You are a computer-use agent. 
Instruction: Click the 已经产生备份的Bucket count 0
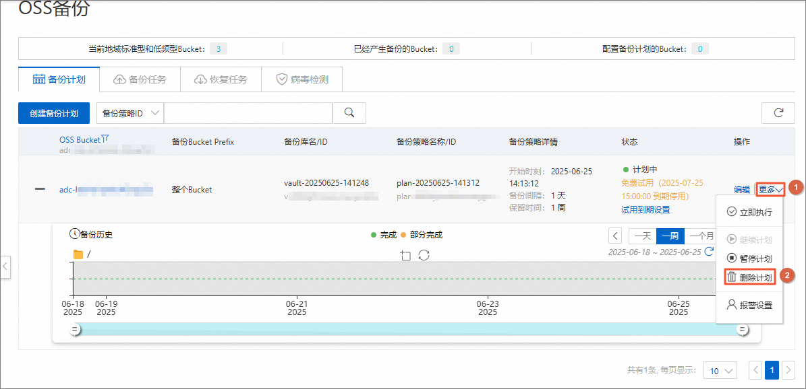tap(451, 49)
